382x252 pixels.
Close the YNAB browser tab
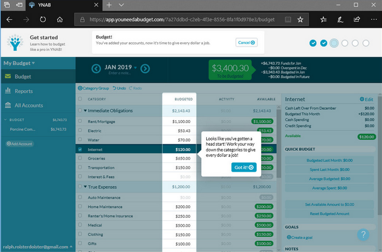[97, 5]
